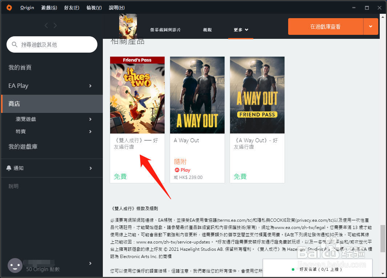Click the EA Play logo on A Way Out card

point(182,170)
